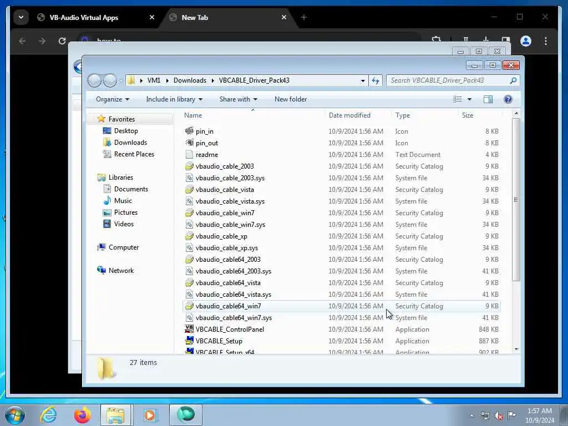Select the readme text document icon
Image resolution: width=568 pixels, height=426 pixels.
pyautogui.click(x=189, y=154)
